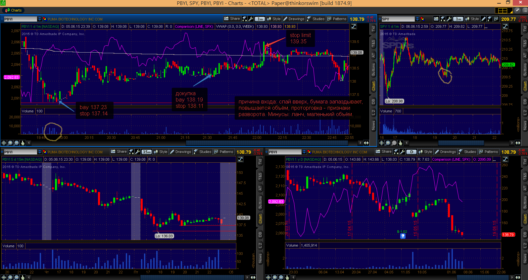Expand symbol dropdown in top-left PBYI chart
Screen dimensions: 528x280
(x=40, y=19)
